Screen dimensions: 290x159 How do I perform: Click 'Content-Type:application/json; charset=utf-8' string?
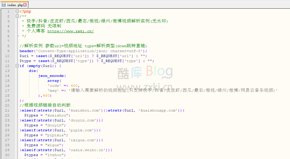89,51
